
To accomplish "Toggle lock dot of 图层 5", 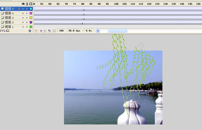I will point(27,9).
